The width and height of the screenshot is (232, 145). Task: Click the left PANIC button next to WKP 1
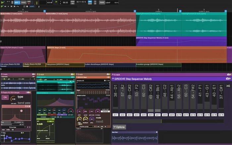pos(24,3)
